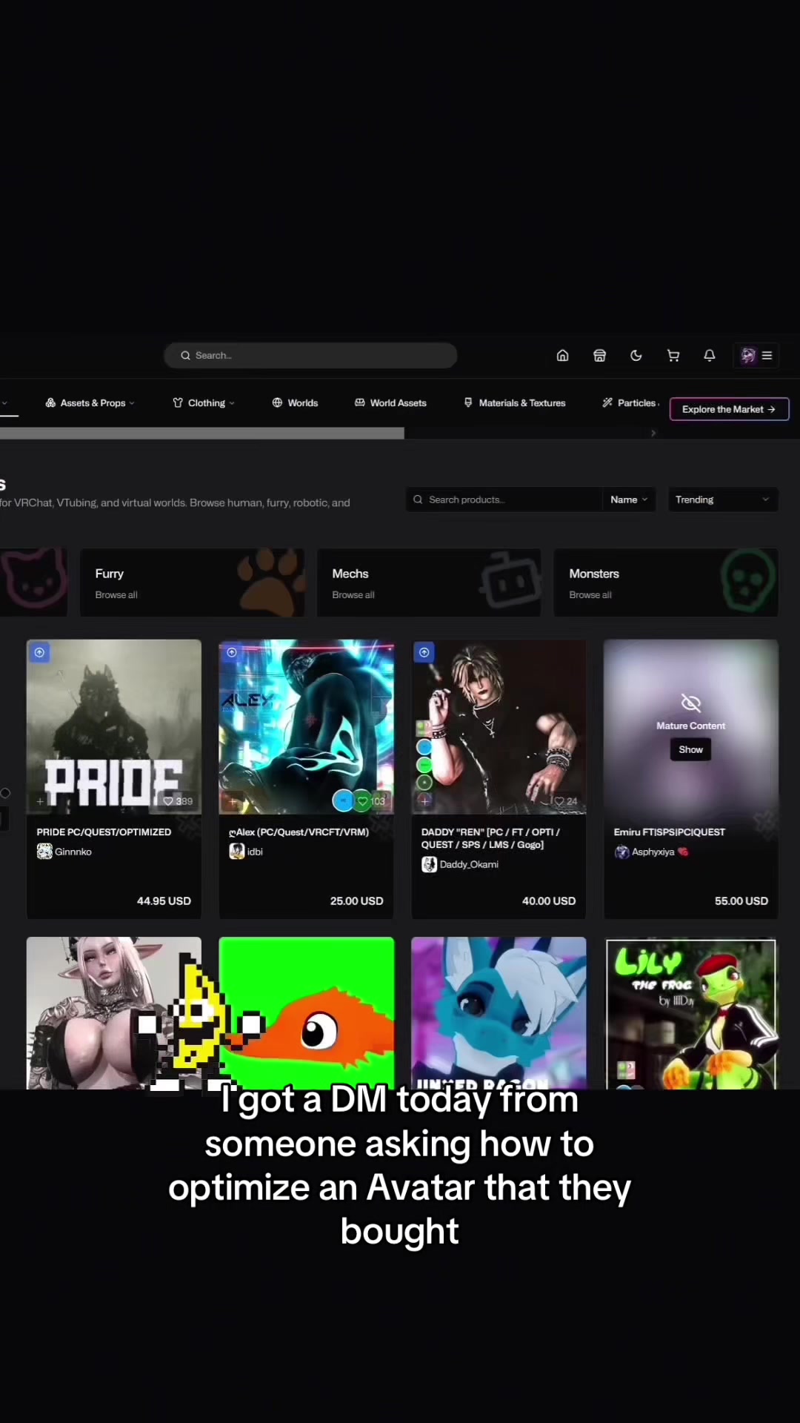Open the Alex avatar thumbnail
This screenshot has height=1423, width=800.
(306, 726)
